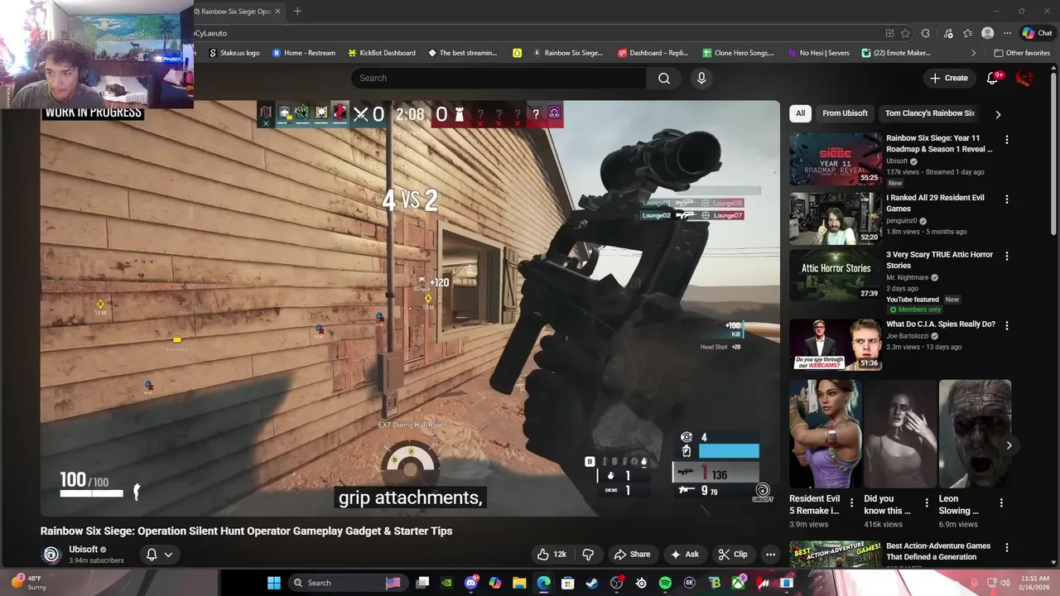Image resolution: width=1060 pixels, height=596 pixels.
Task: Select Tom Clancy's Rainbow Six chip
Action: tap(929, 113)
